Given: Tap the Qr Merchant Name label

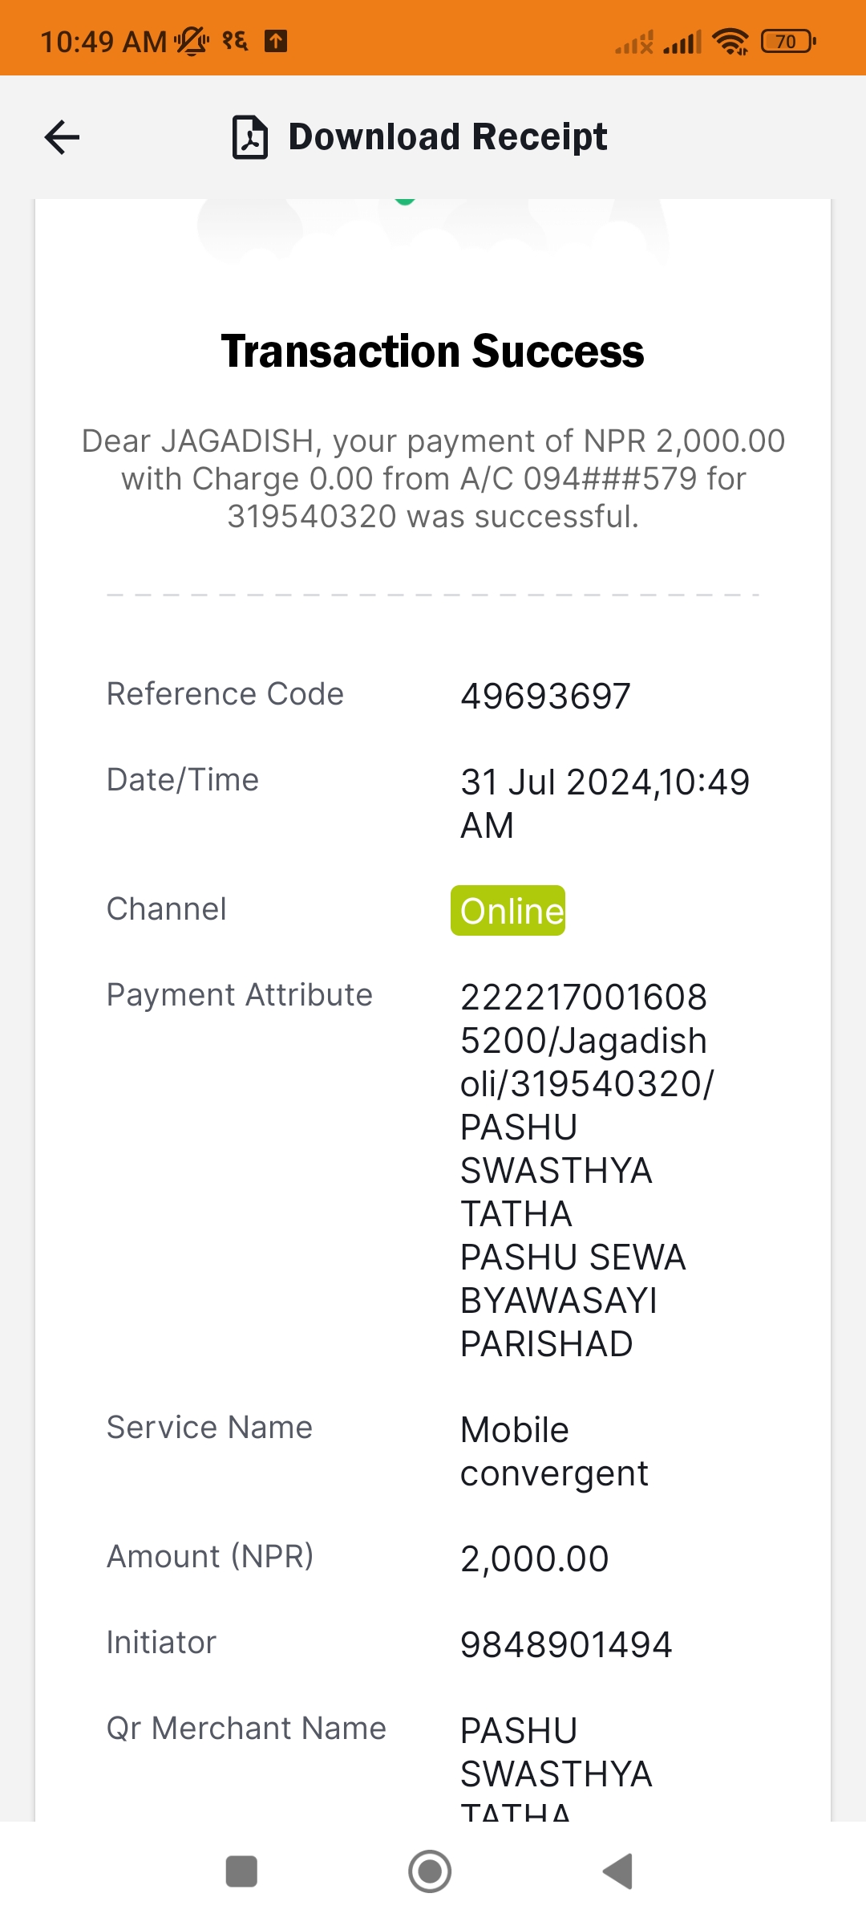Looking at the screenshot, I should click(246, 1728).
